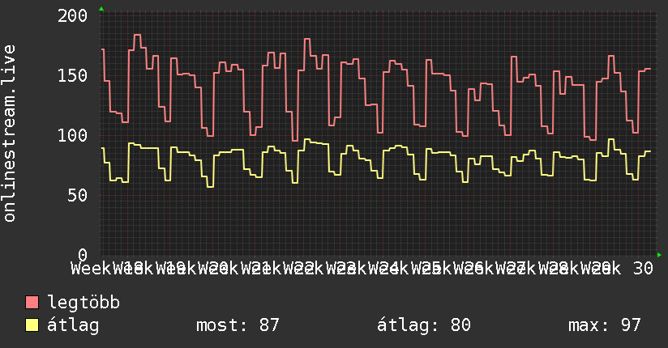The image size is (668, 348).
Task: Click the 100 y-axis label
Action: pos(72,136)
